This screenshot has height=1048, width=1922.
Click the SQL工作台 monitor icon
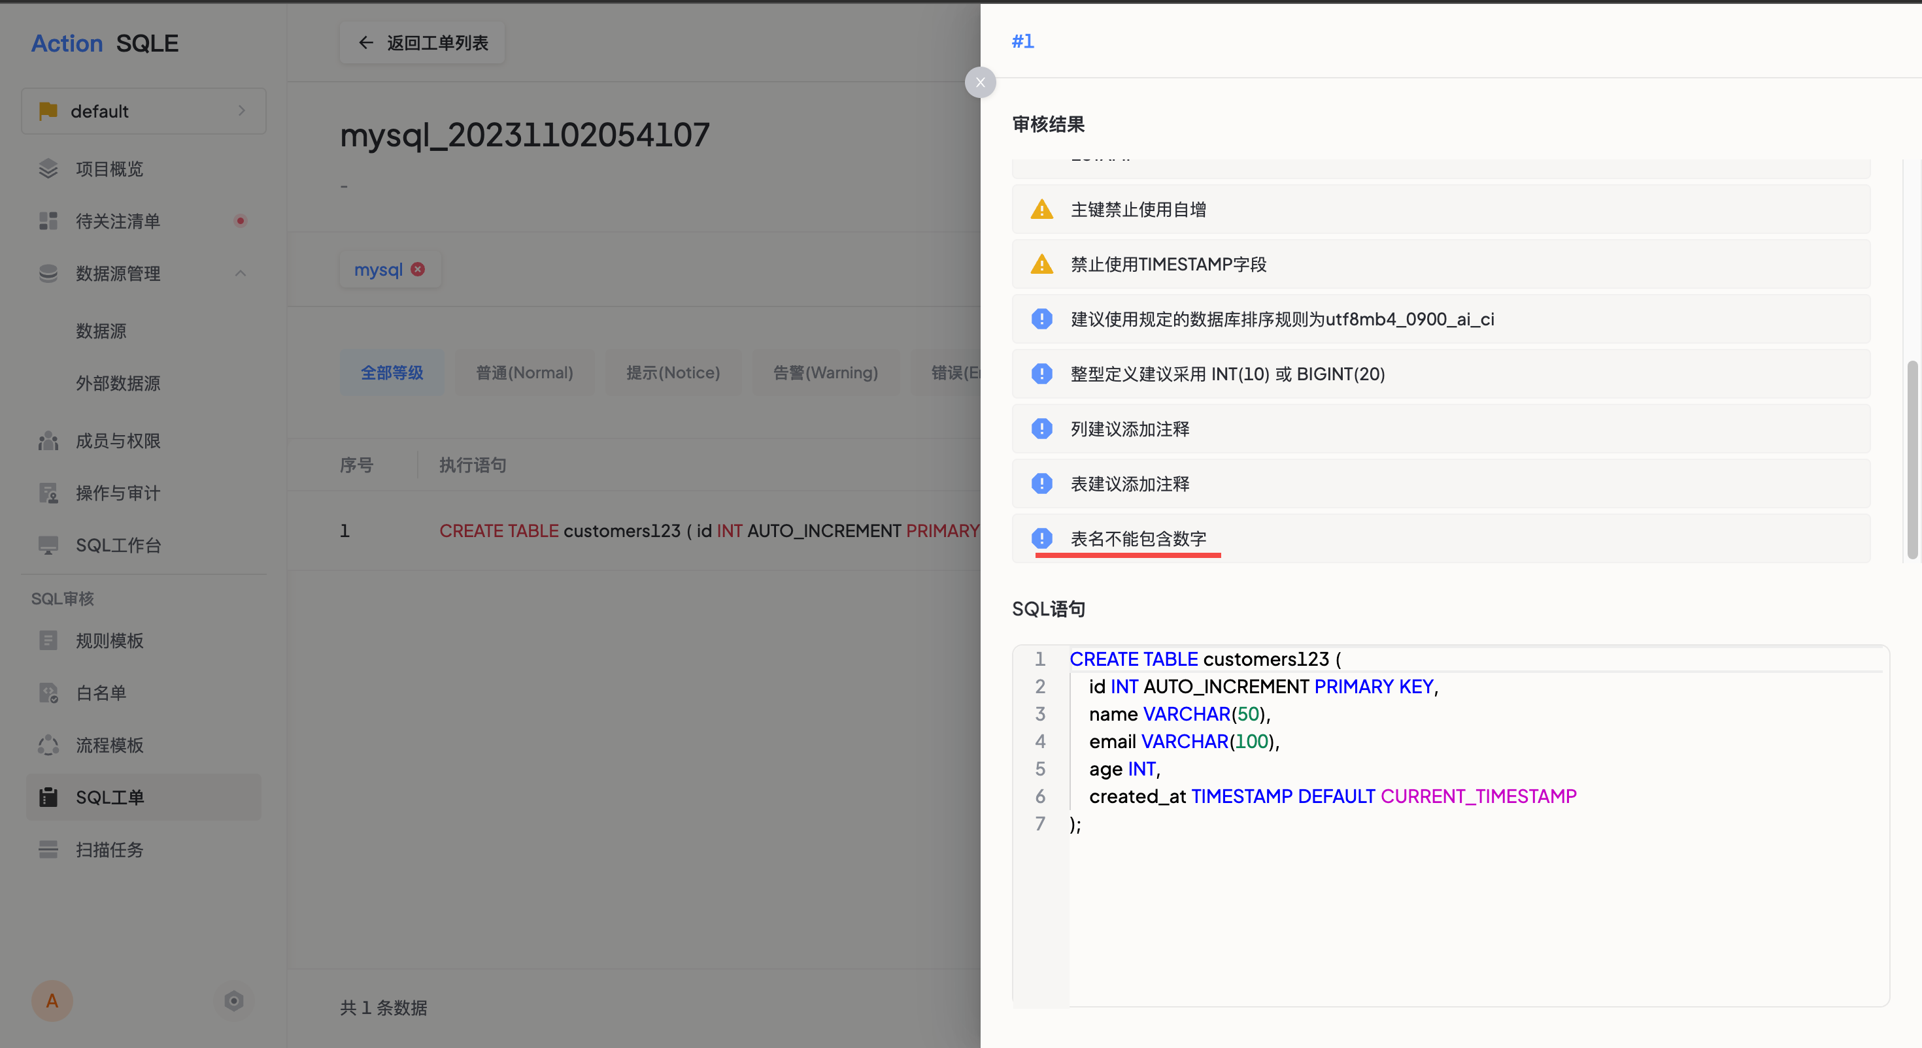coord(48,546)
